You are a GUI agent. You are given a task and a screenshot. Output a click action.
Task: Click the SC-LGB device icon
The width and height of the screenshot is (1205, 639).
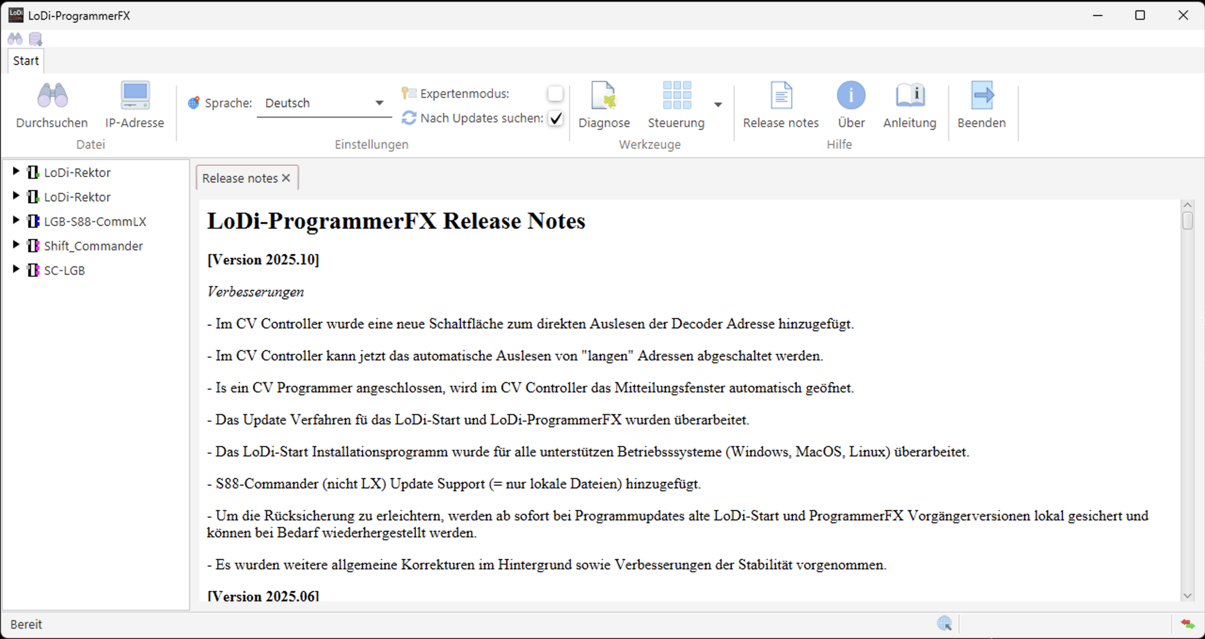click(x=34, y=270)
